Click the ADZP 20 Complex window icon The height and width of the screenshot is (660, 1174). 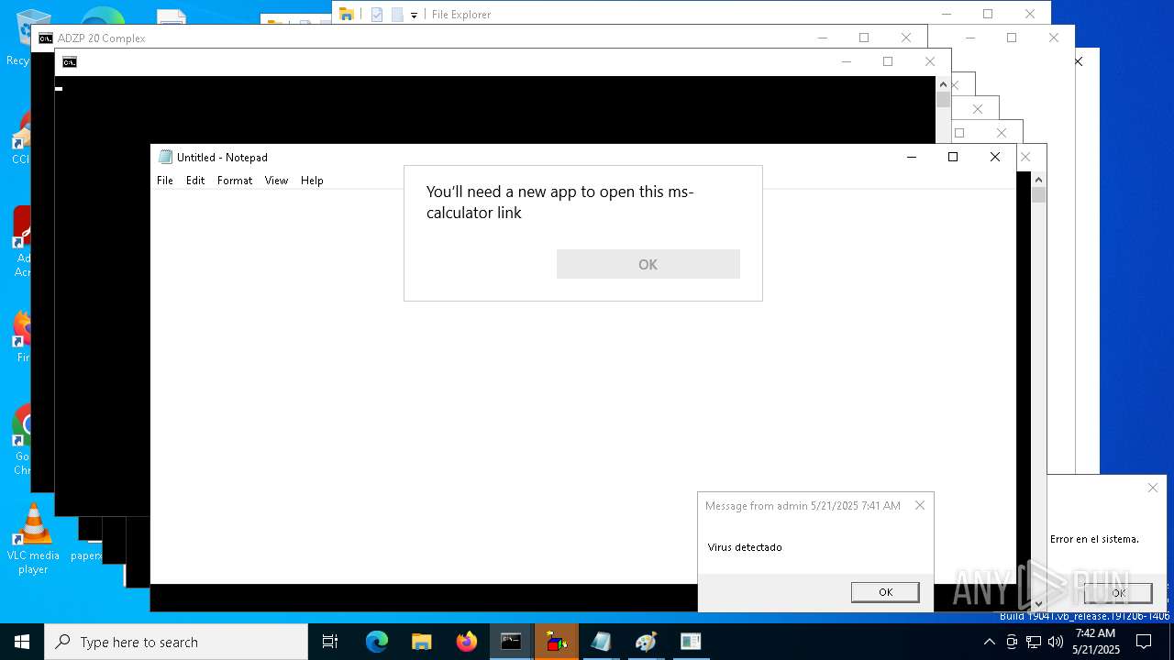pos(45,38)
